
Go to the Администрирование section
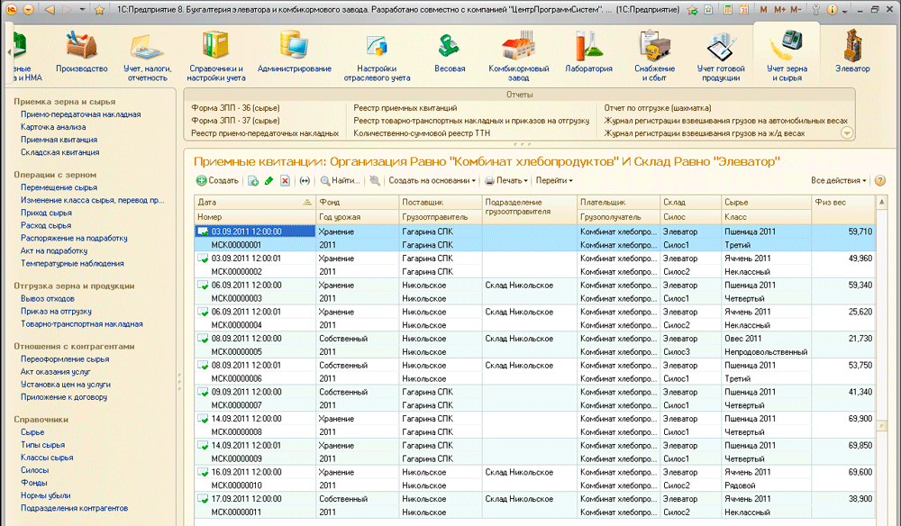(x=295, y=53)
